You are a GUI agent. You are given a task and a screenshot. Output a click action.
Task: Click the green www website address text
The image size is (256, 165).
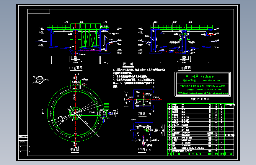click(x=211, y=80)
